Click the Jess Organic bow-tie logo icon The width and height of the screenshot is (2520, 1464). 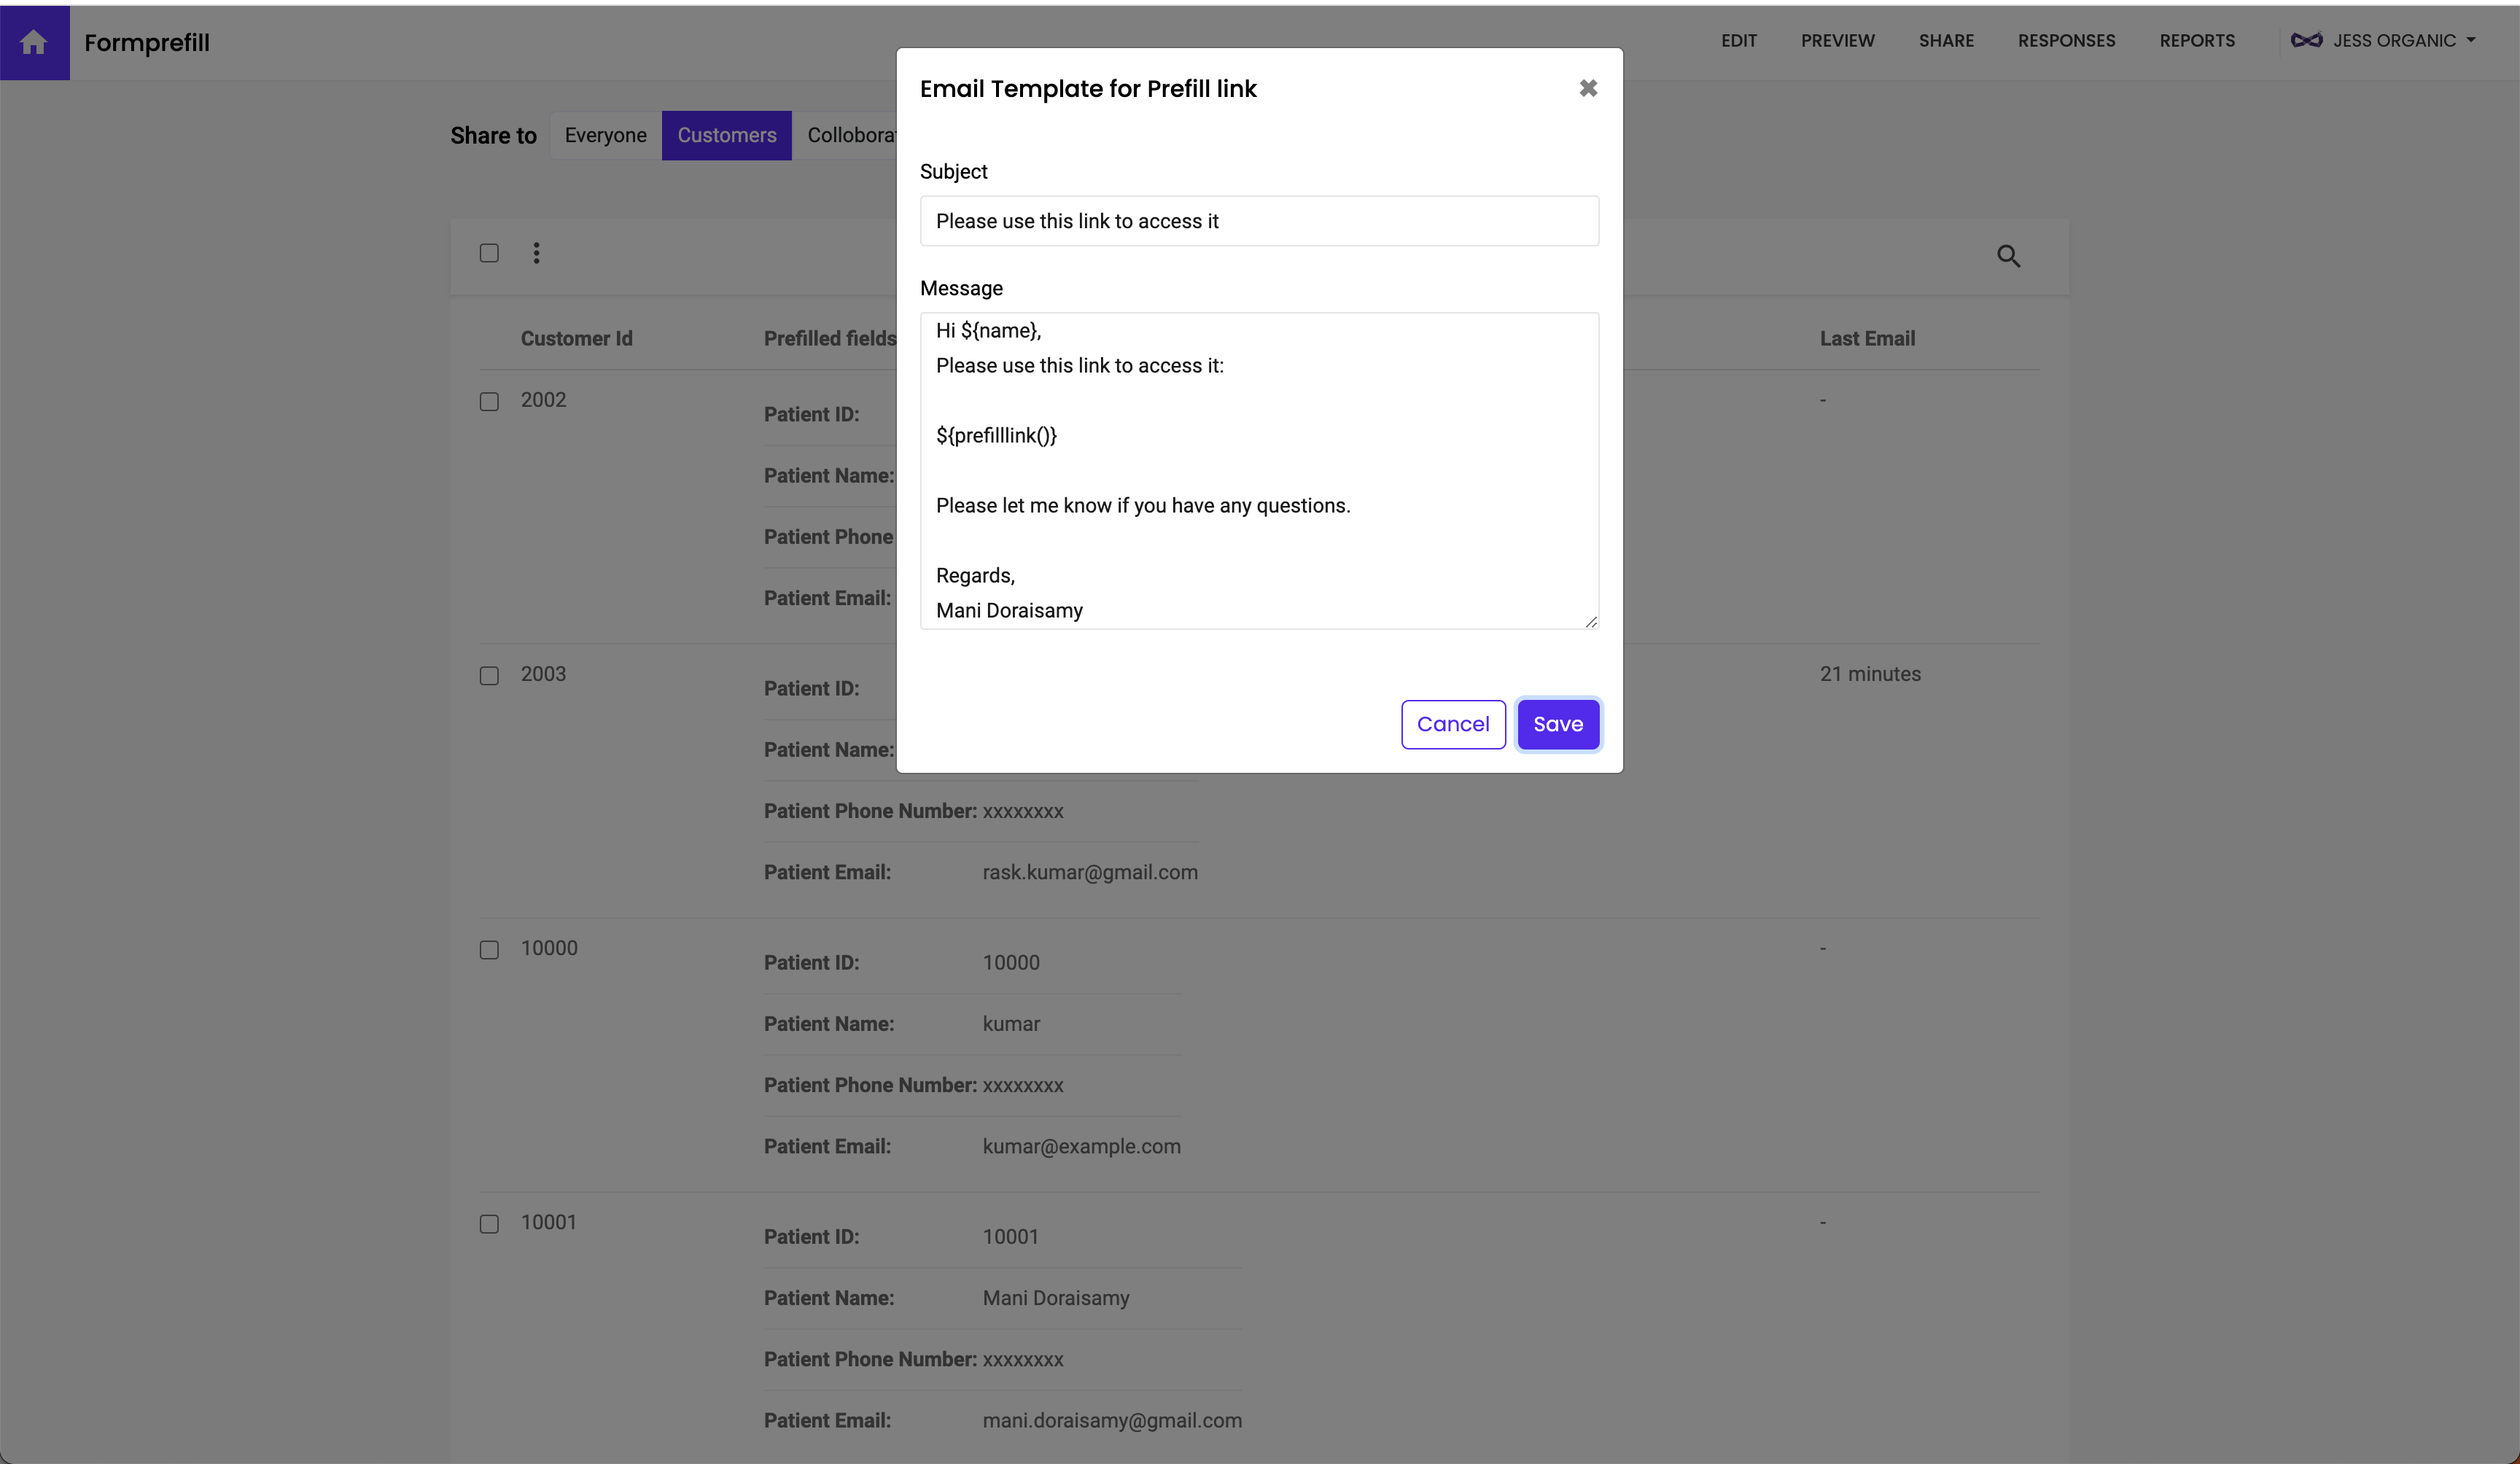(2308, 40)
